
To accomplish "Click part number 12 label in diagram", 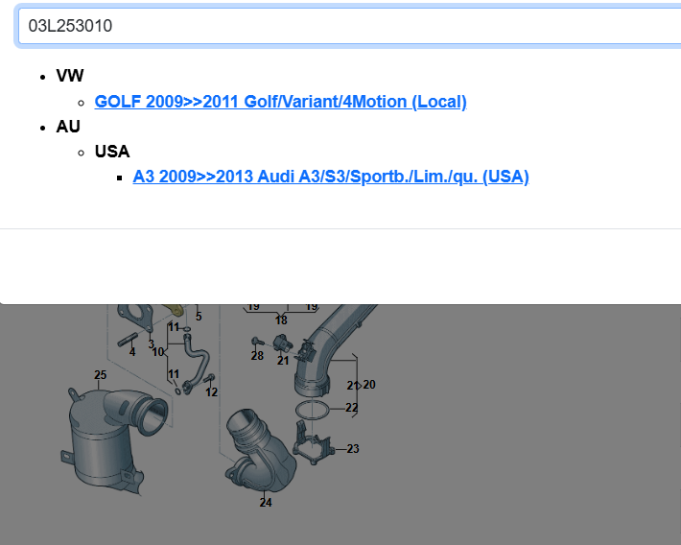I will coord(212,391).
